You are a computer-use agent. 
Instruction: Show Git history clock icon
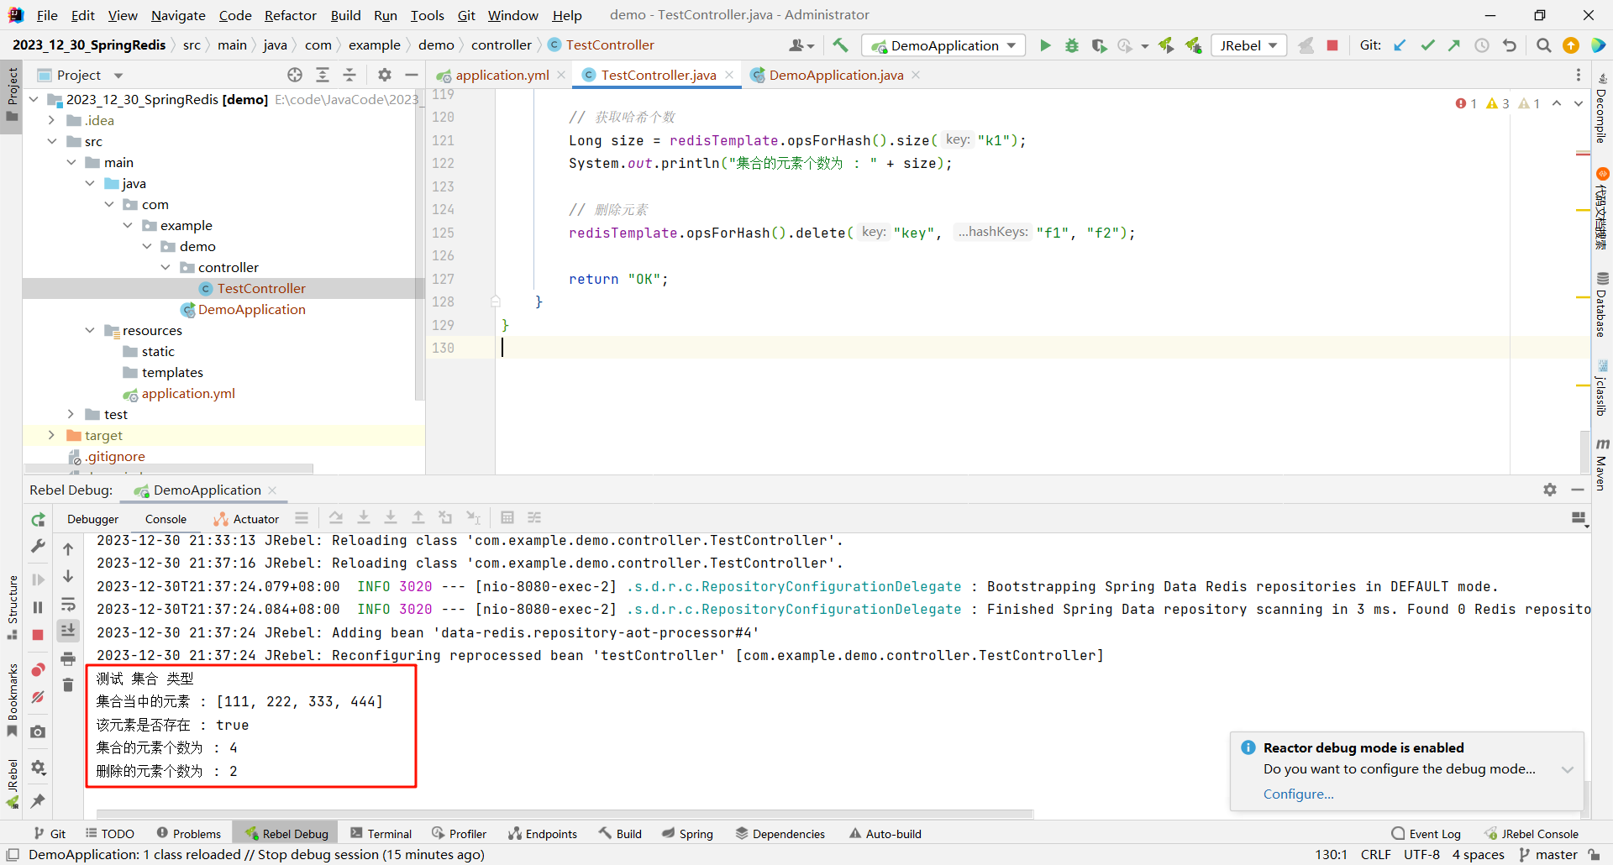(x=1482, y=45)
